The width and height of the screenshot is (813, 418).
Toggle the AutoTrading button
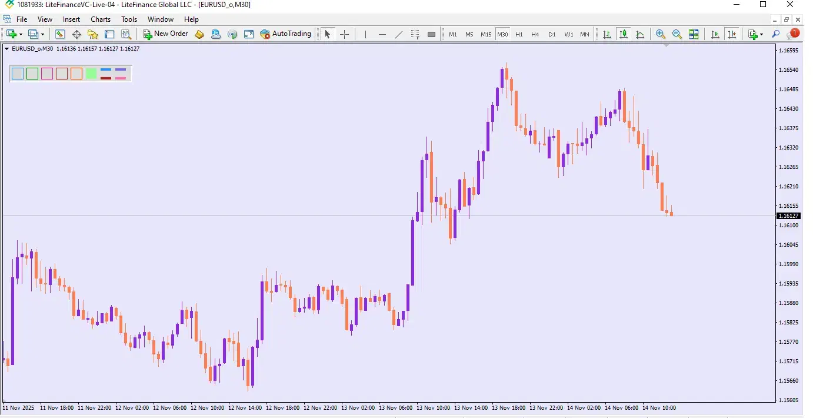tap(286, 34)
